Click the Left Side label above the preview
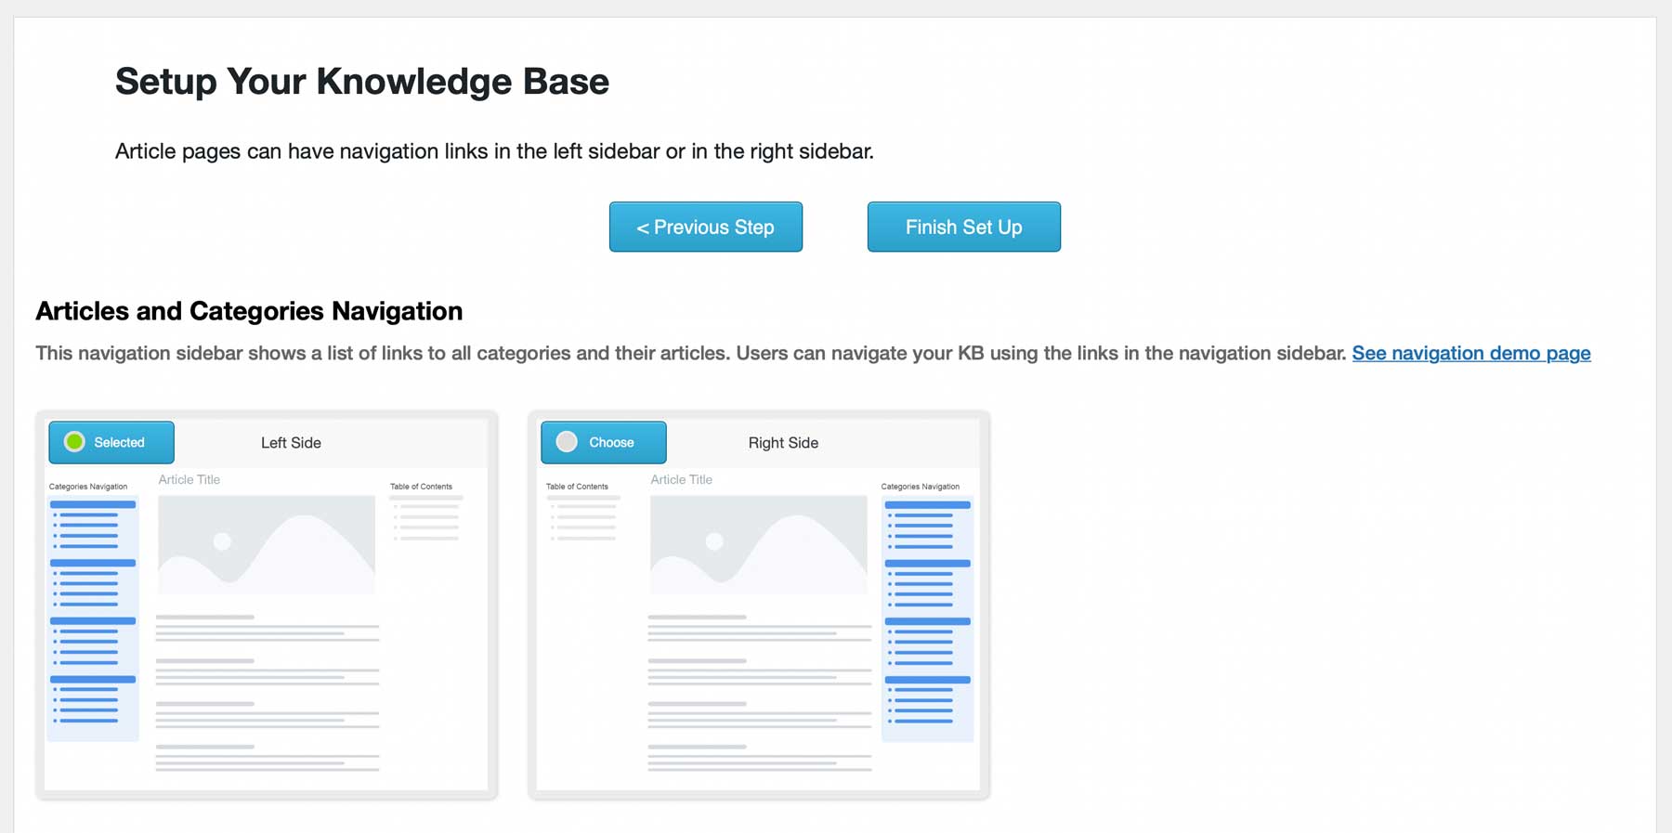 pyautogui.click(x=291, y=443)
